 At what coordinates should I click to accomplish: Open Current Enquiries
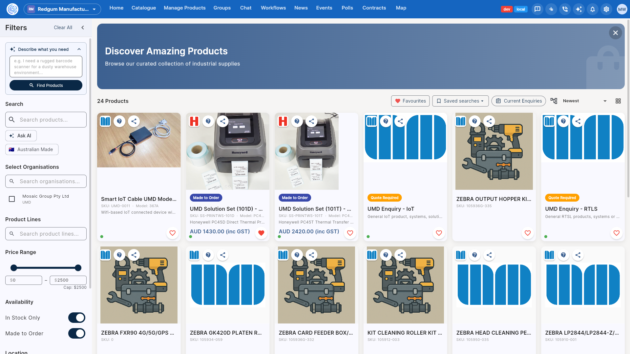tap(518, 101)
